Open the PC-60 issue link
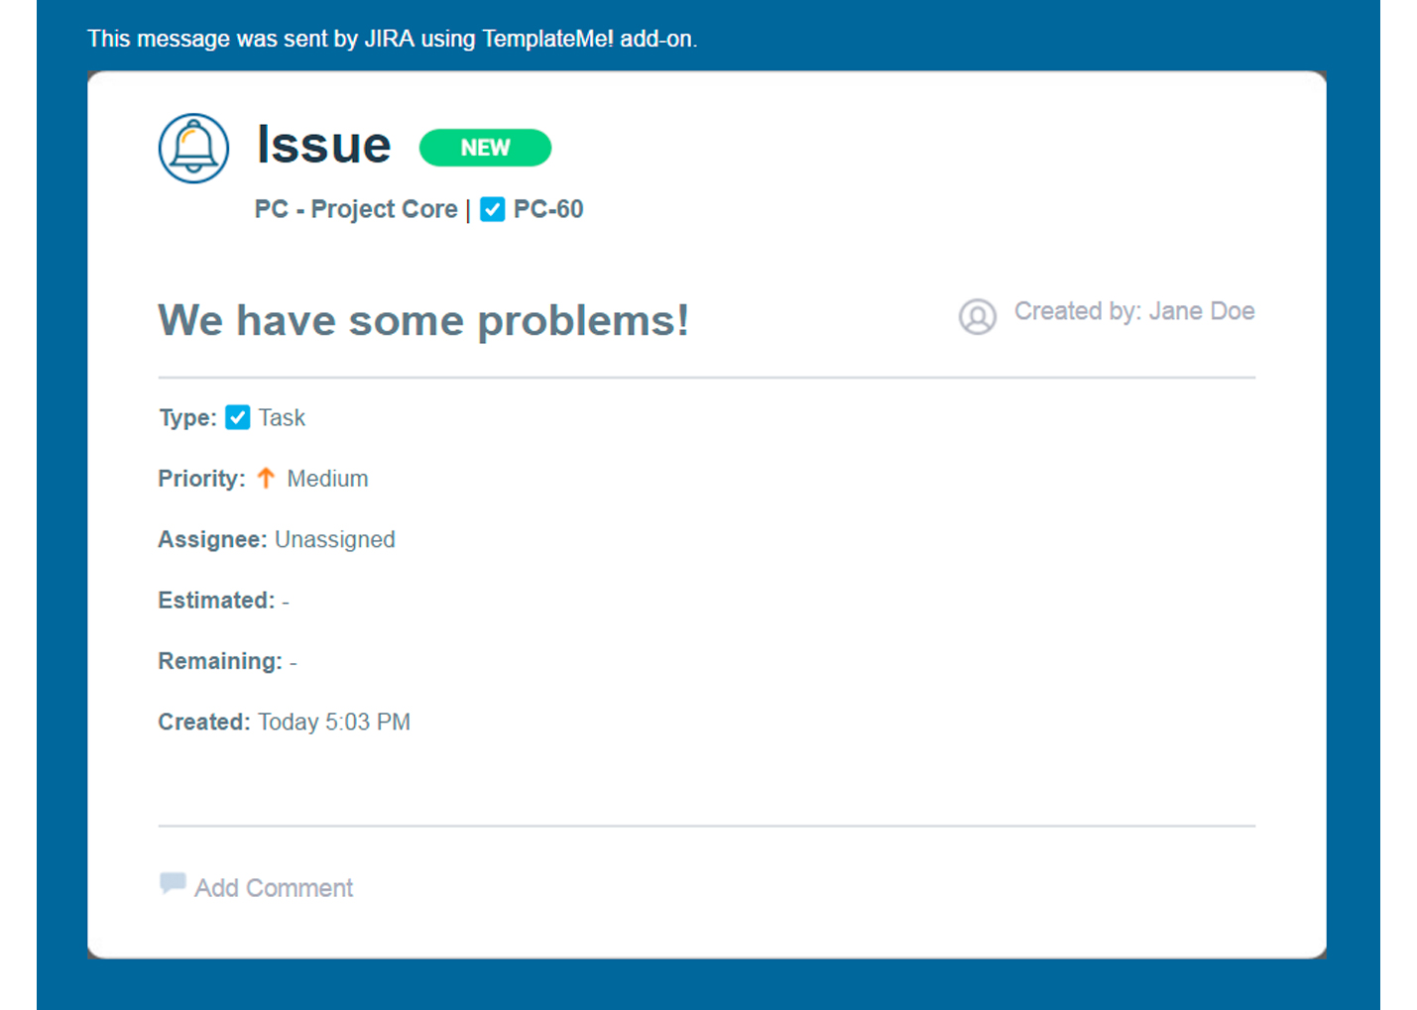 point(548,209)
